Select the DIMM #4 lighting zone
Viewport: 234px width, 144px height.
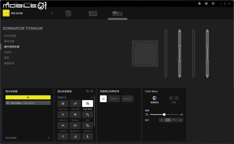coord(127,99)
